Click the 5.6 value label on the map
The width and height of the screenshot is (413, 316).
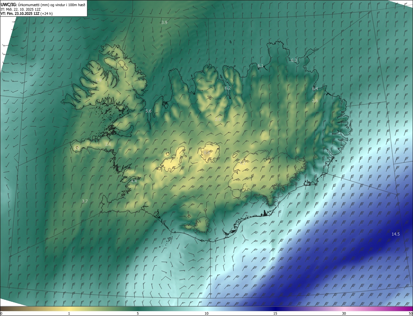tap(148, 111)
